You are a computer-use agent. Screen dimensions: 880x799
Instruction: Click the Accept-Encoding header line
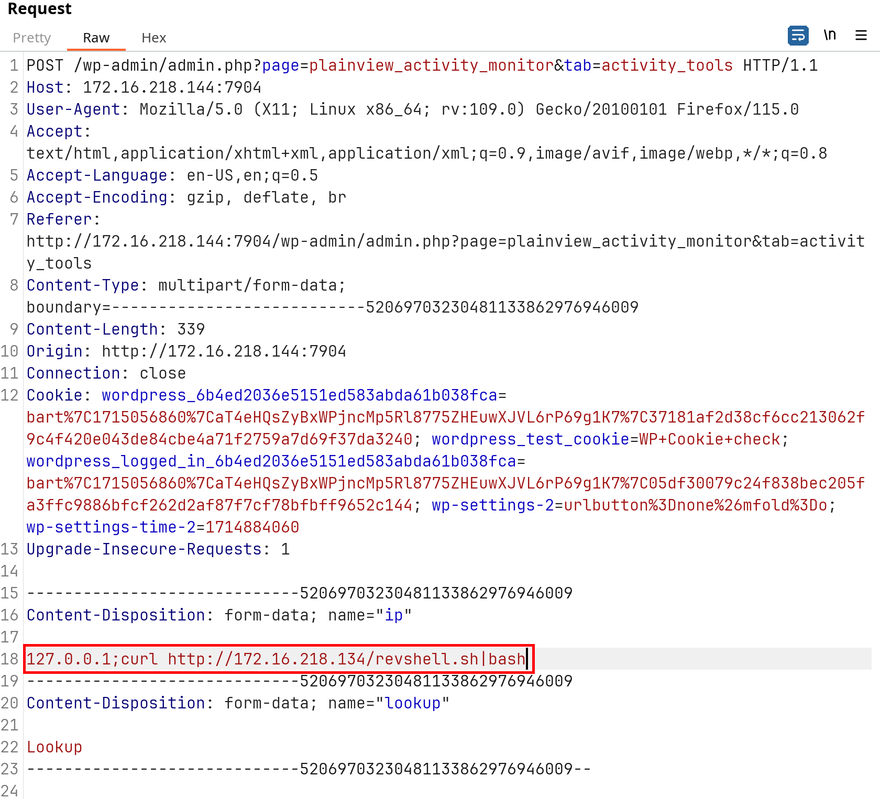[186, 197]
